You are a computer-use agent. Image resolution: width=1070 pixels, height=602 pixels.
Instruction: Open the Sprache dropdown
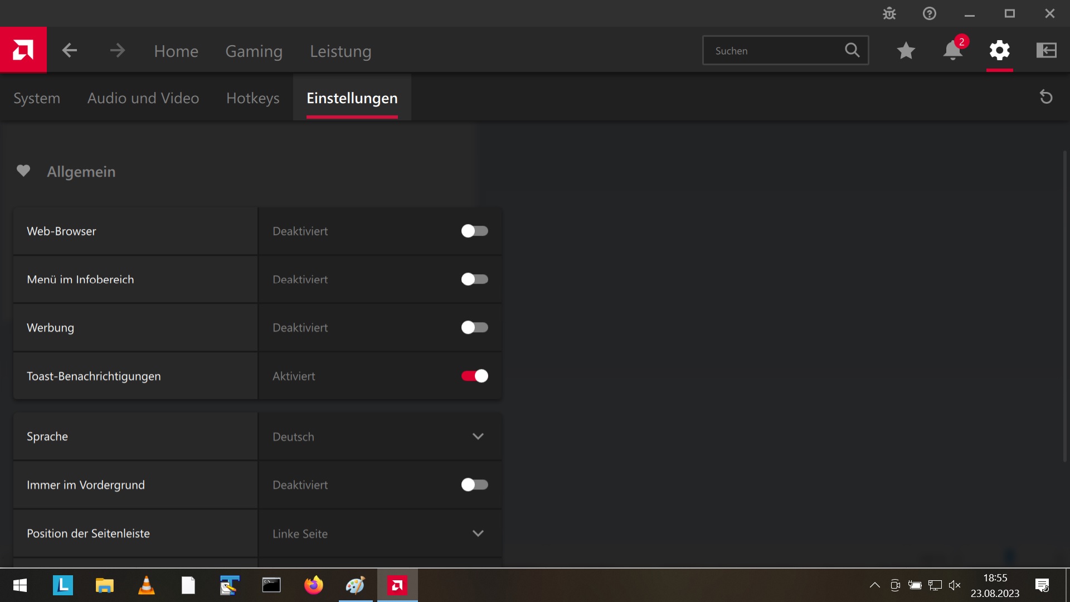(380, 437)
